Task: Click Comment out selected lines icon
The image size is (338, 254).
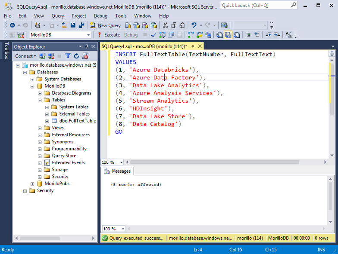Action: (248, 35)
